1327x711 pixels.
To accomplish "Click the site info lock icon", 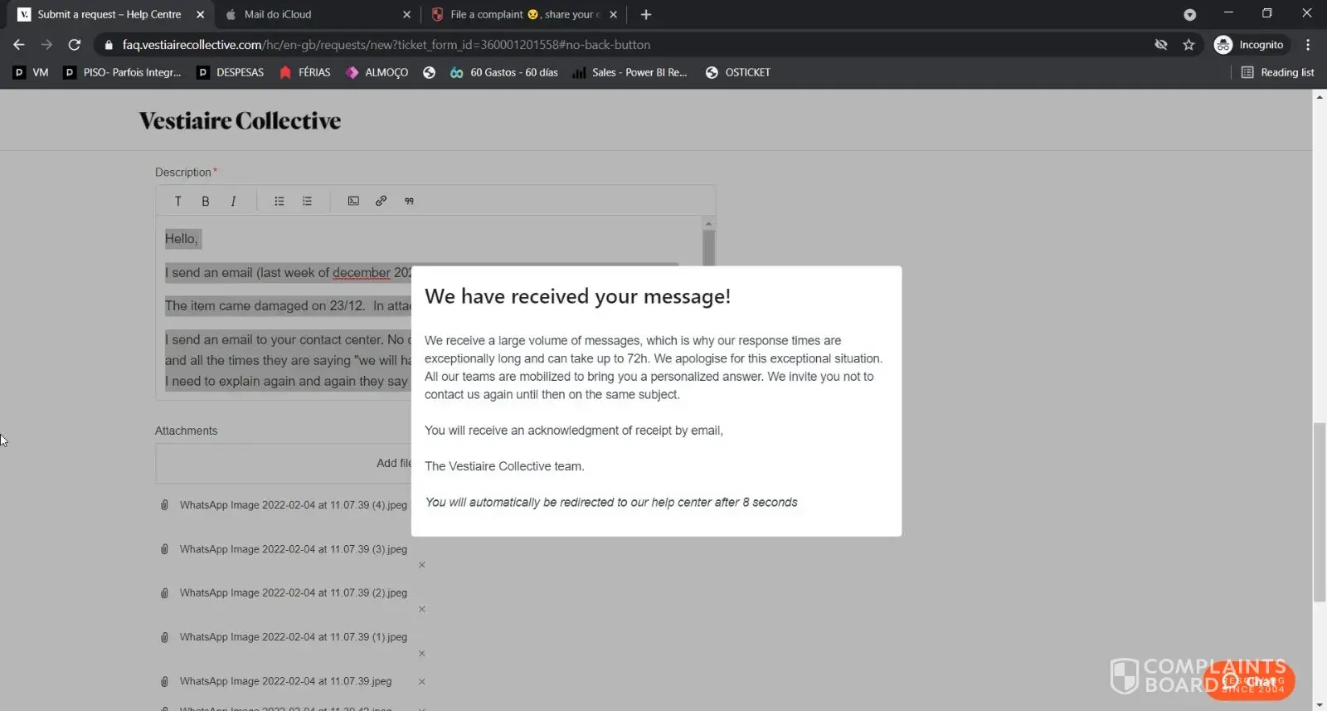I will 109,45.
